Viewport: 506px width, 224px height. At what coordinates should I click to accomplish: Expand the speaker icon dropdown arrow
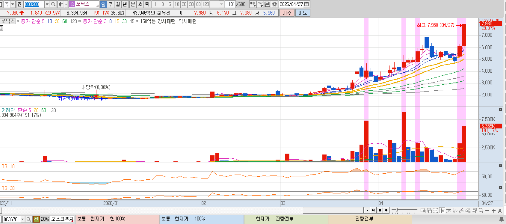coord(66,4)
